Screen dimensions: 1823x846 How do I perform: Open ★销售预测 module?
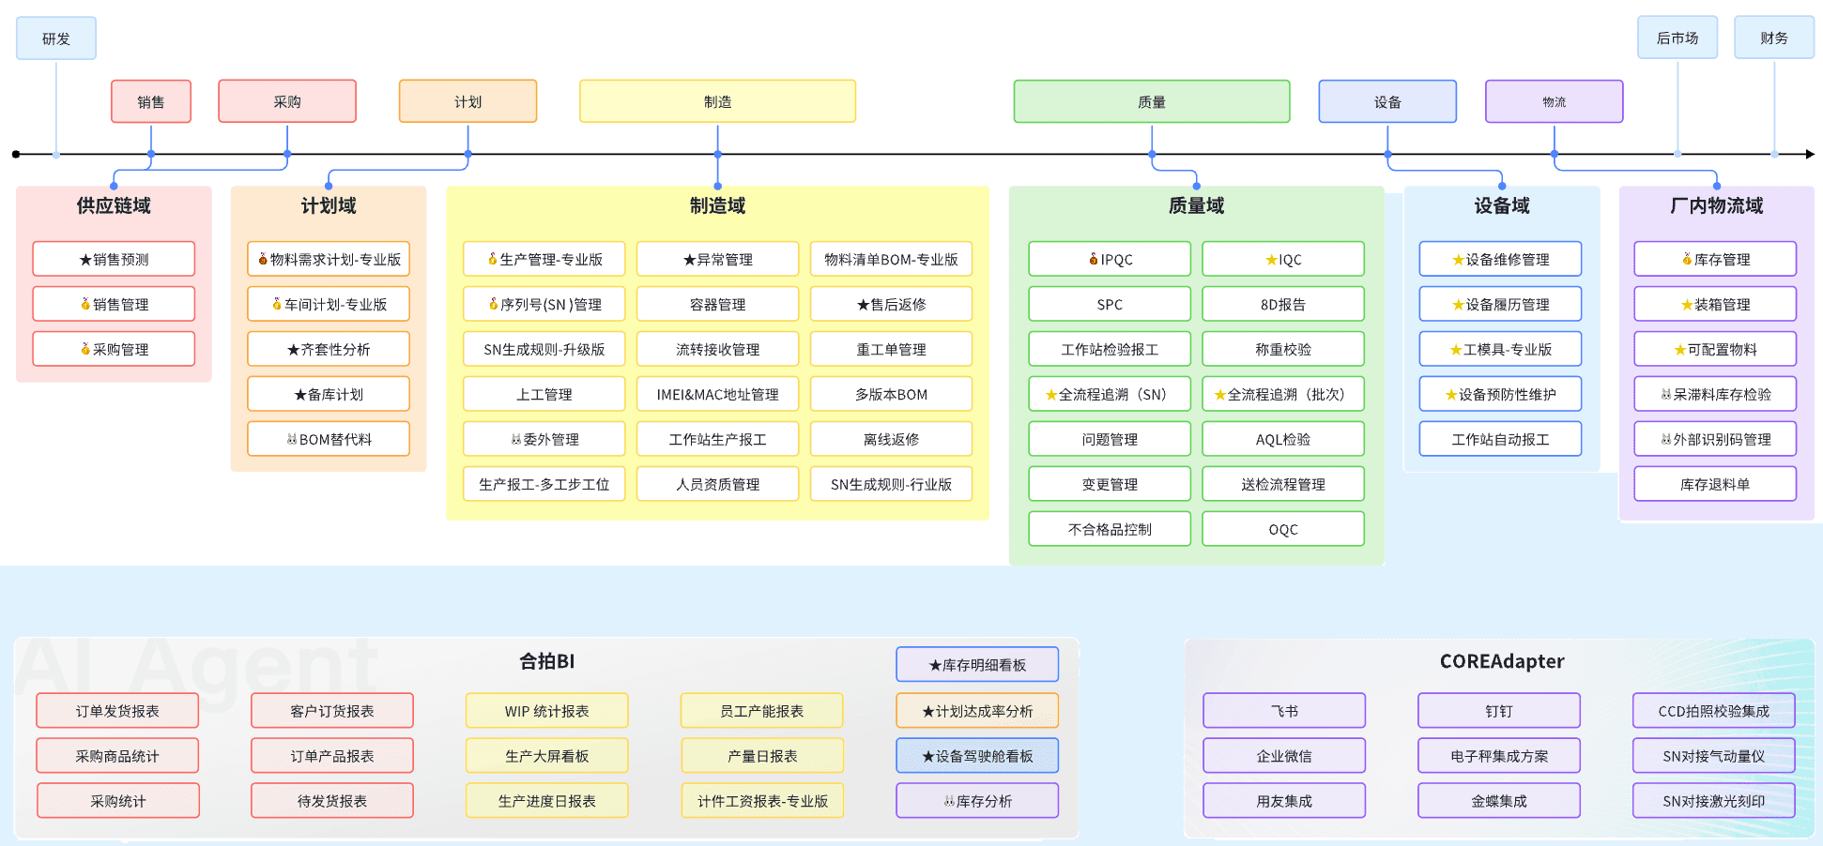click(114, 259)
